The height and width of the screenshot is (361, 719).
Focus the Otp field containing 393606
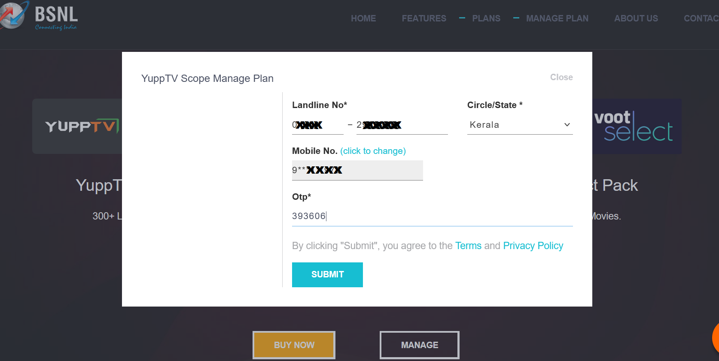[x=432, y=216]
